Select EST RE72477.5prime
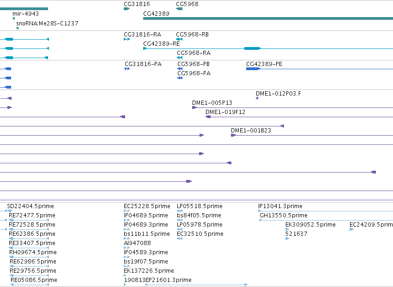Image resolution: width=393 pixels, height=287 pixels. tap(32, 215)
